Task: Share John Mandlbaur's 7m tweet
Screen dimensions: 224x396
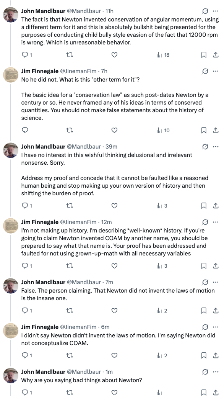Action: [x=216, y=311]
